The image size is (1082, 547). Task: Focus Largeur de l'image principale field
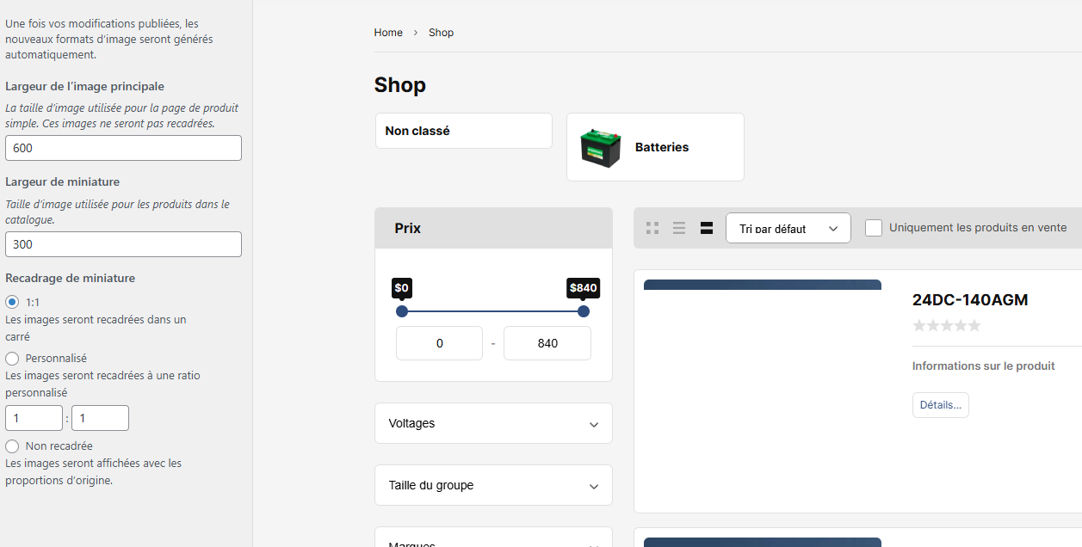[x=123, y=148]
